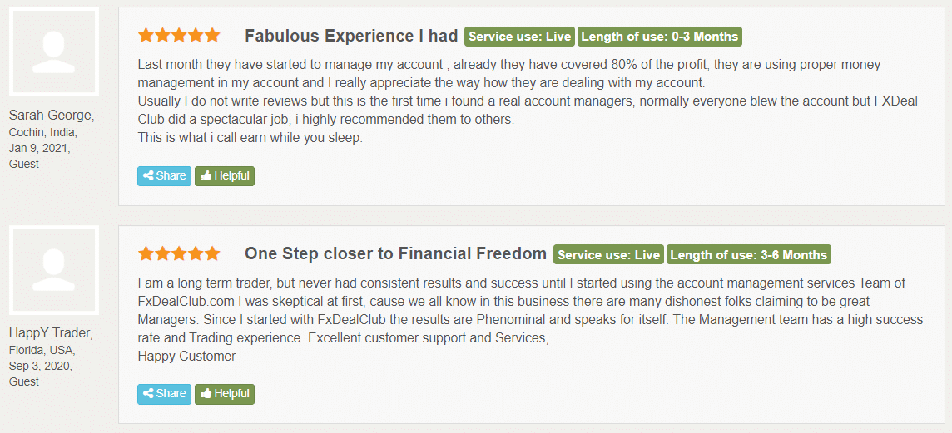
Task: Click Sarah George's avatar placeholder
Action: coord(54,52)
